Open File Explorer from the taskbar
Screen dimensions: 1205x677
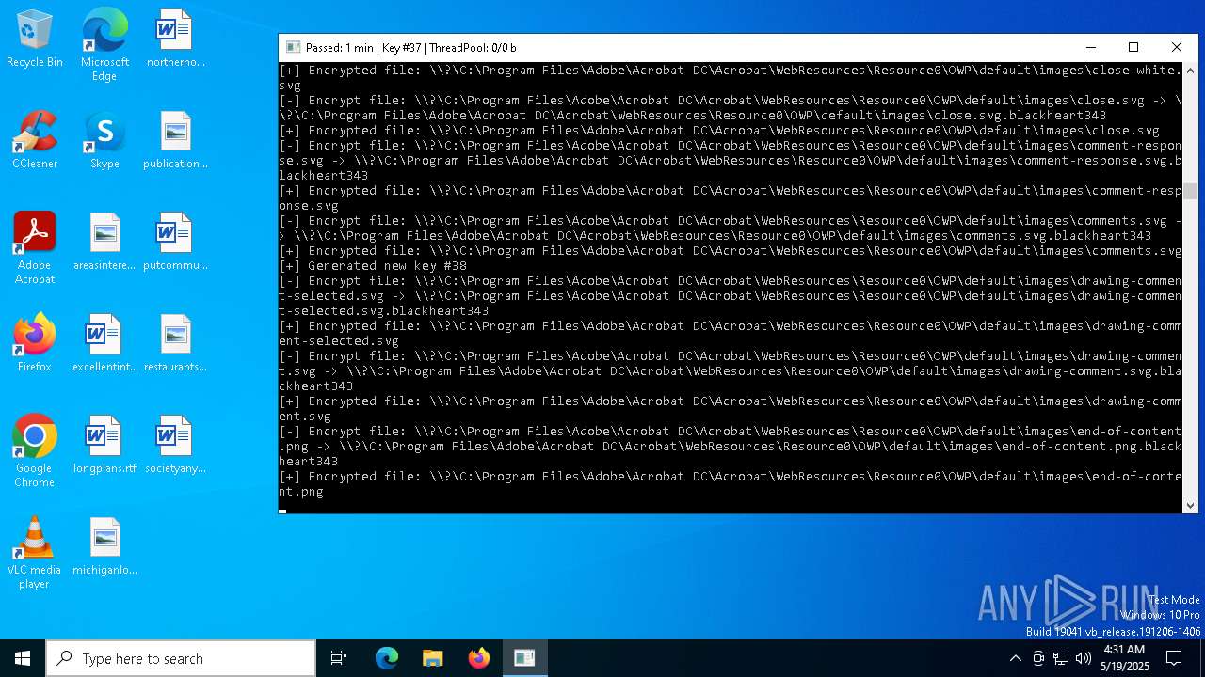tap(432, 658)
